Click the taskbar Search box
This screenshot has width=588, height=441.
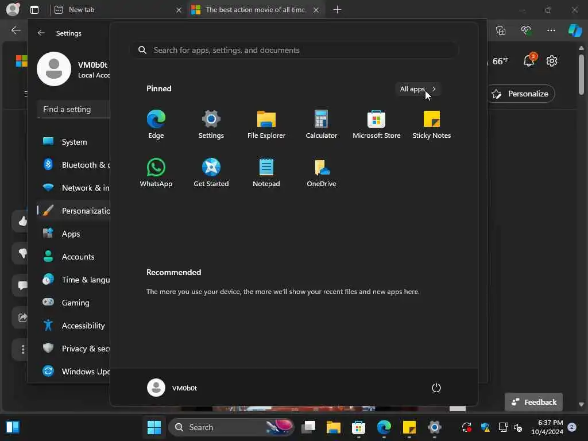(231, 427)
